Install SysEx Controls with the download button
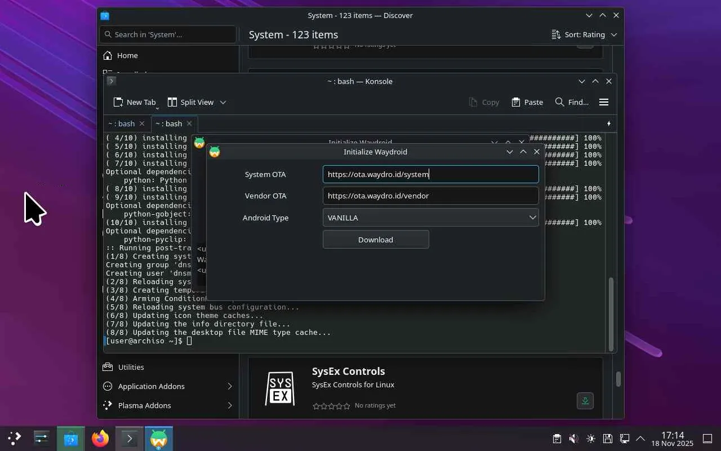The width and height of the screenshot is (721, 451). [x=585, y=401]
